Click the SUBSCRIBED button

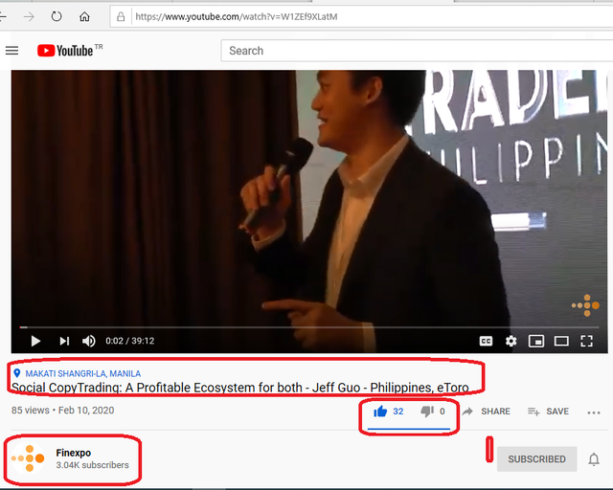pos(536,459)
